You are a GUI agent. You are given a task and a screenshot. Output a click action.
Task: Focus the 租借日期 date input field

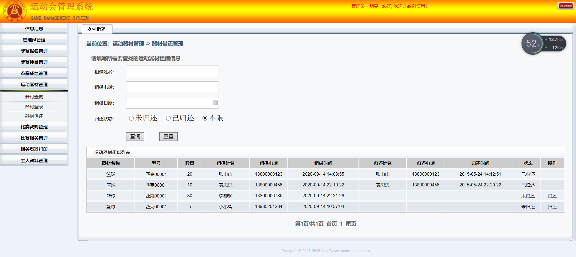click(x=172, y=103)
